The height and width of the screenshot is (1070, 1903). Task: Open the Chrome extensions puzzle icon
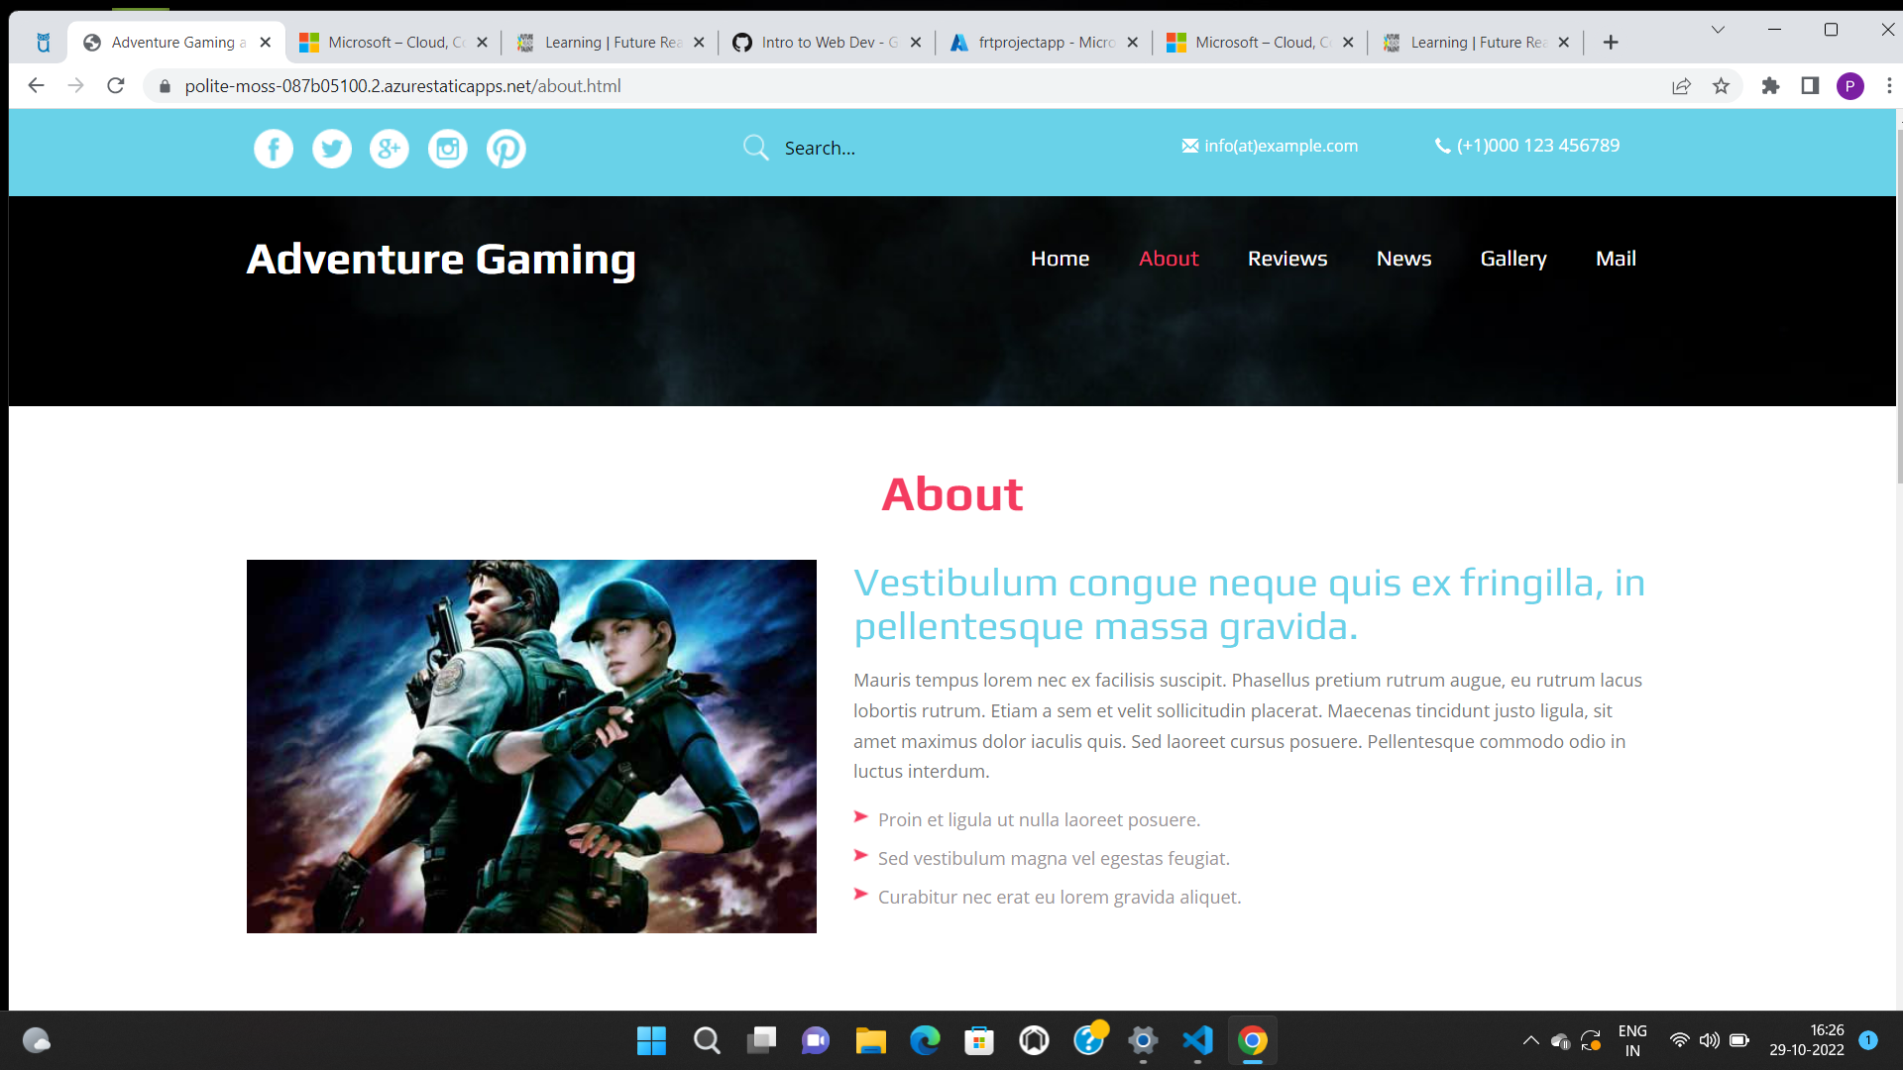(1770, 86)
